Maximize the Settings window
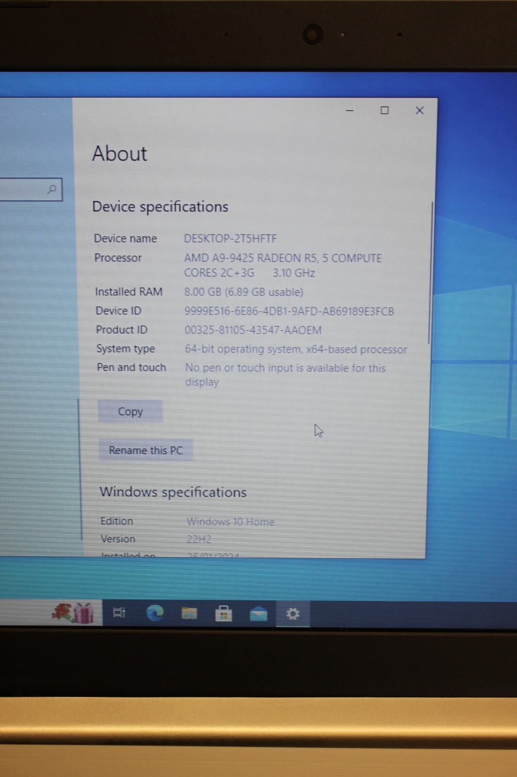517x777 pixels. [385, 111]
